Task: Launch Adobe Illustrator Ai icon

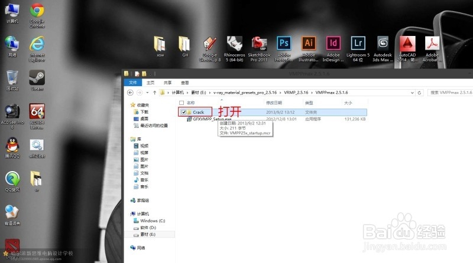Action: (x=309, y=49)
